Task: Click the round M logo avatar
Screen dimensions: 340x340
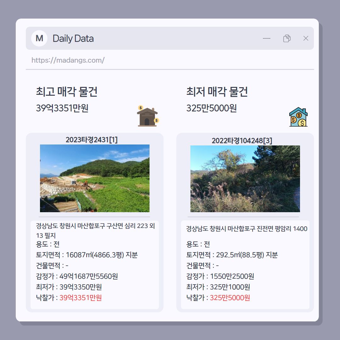Action: coord(39,38)
